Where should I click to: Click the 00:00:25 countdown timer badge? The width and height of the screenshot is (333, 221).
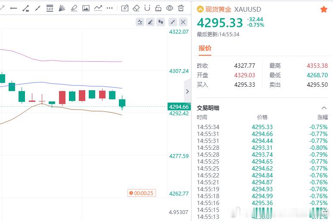point(142,193)
